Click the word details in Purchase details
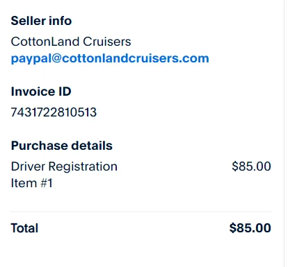The height and width of the screenshot is (267, 297). coord(92,146)
